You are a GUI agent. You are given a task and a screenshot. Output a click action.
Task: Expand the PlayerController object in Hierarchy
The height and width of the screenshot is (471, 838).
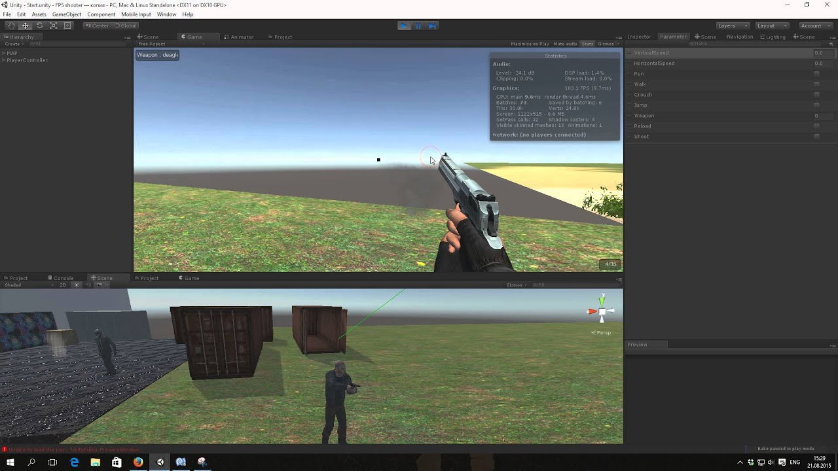pos(4,60)
